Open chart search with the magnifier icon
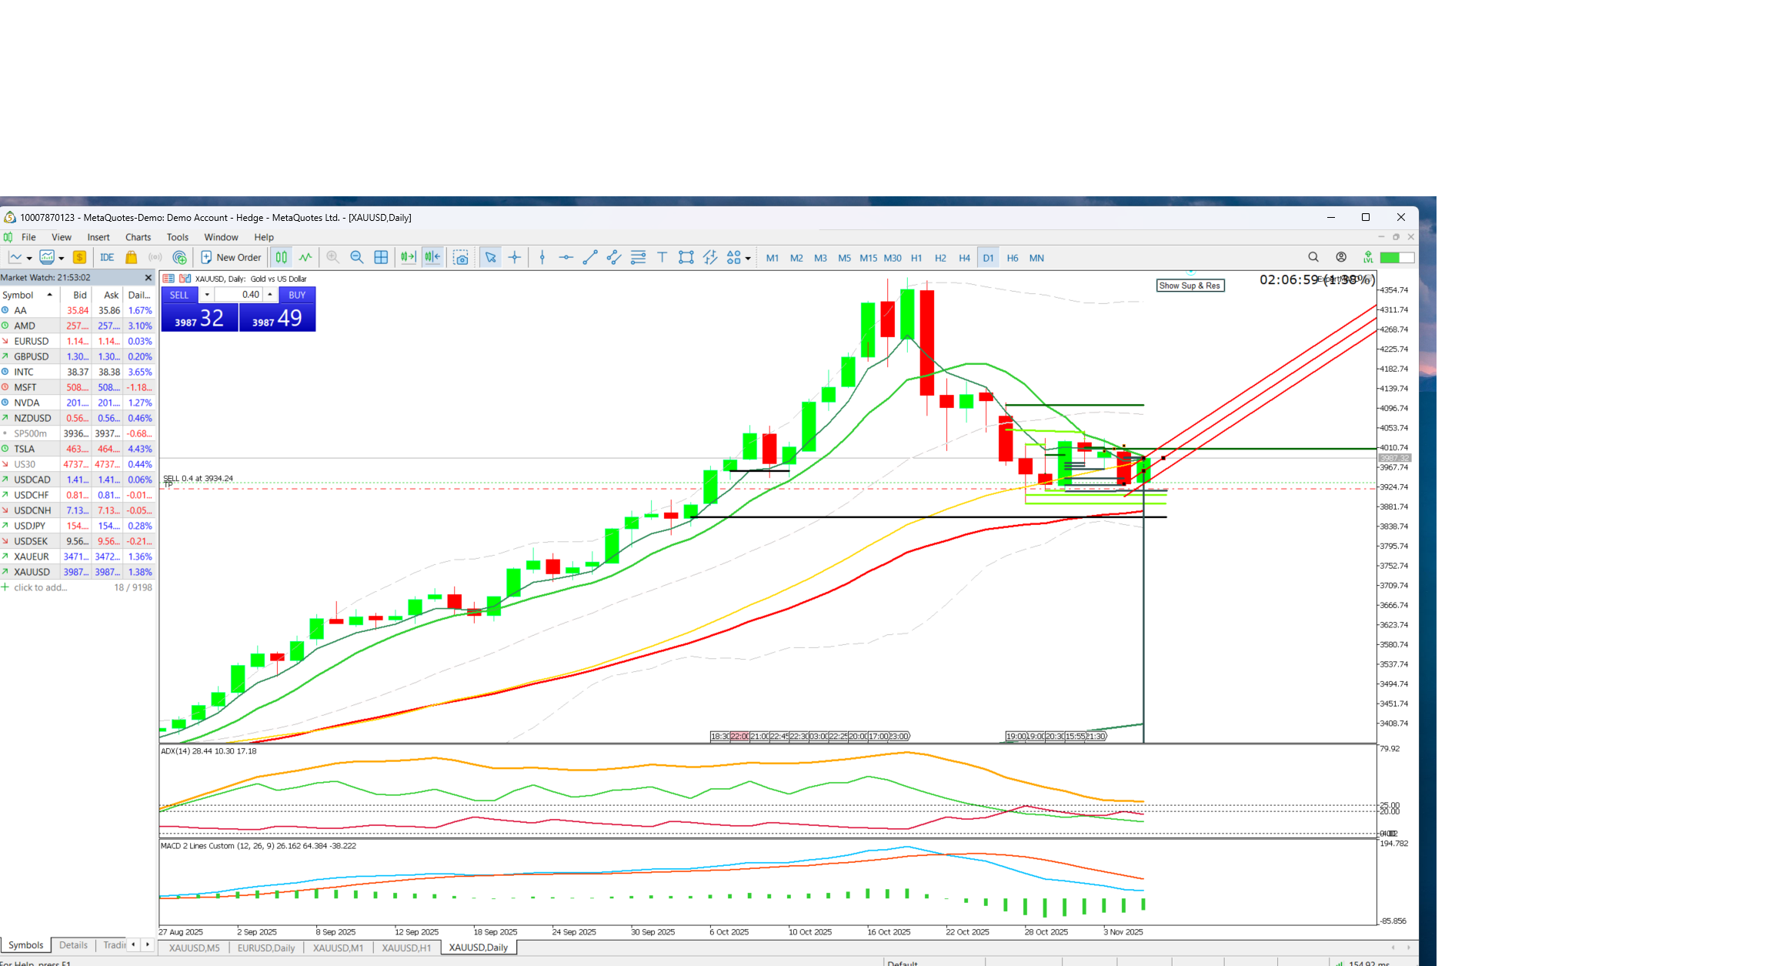The image size is (1792, 966). [x=1313, y=257]
